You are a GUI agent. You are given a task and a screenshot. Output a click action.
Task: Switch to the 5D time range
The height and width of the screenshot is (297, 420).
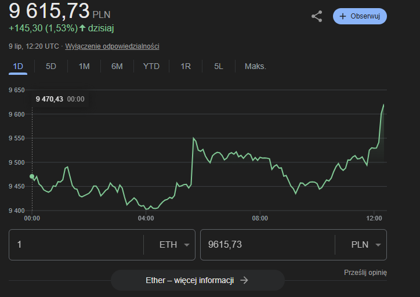pos(51,66)
